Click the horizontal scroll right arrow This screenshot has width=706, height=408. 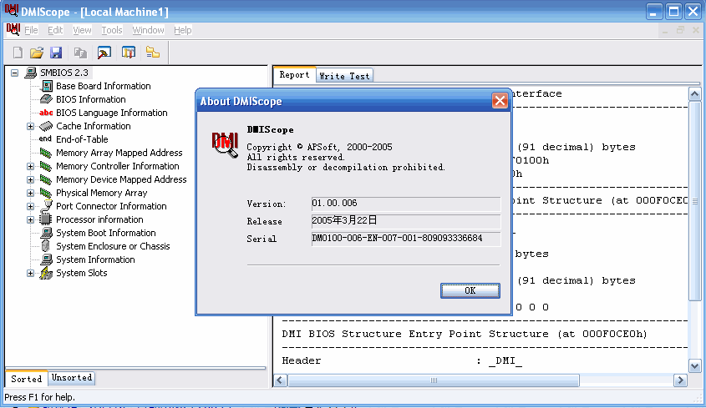tap(680, 380)
